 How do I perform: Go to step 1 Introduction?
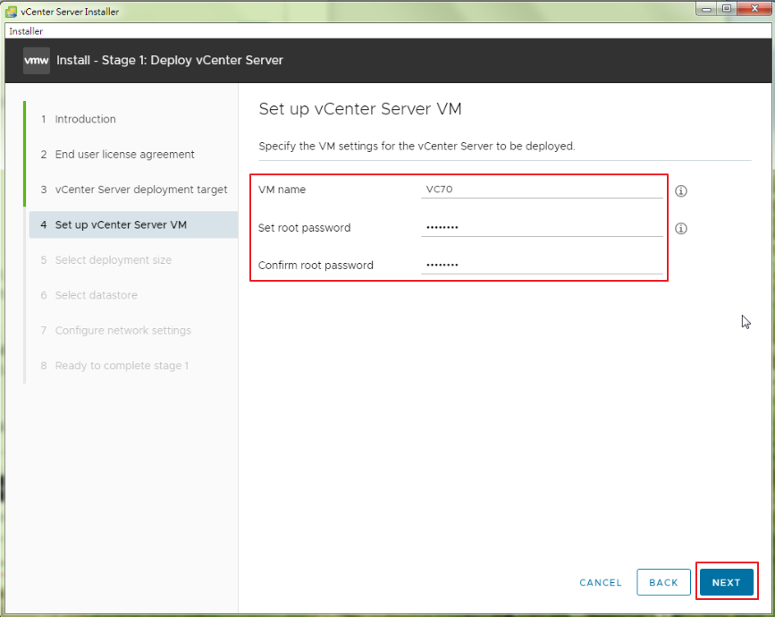point(78,119)
